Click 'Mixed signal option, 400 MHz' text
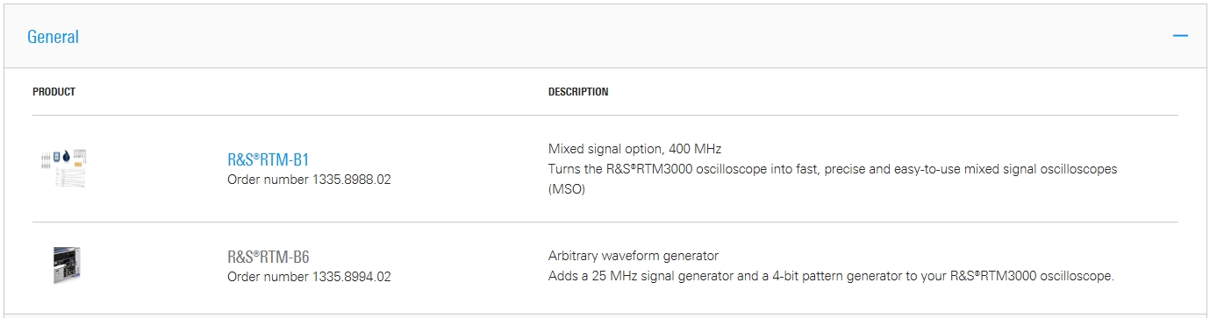 [634, 148]
